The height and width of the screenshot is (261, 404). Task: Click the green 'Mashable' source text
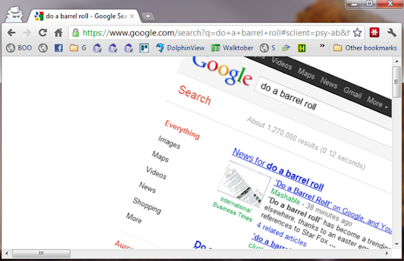285,196
